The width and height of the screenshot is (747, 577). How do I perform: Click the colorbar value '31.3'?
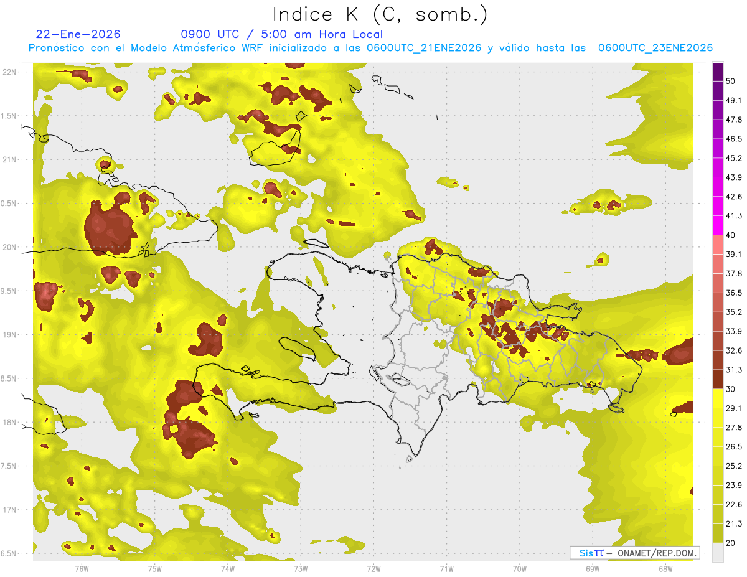734,370
